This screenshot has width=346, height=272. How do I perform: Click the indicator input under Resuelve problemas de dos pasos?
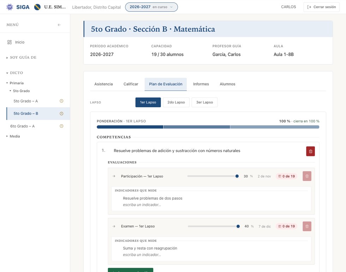(x=142, y=205)
